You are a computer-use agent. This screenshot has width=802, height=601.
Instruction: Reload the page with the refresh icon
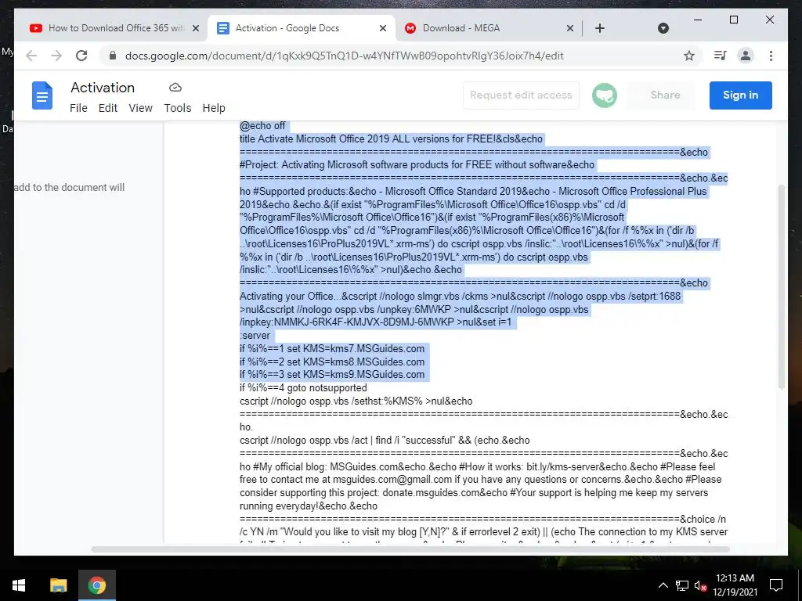point(81,56)
